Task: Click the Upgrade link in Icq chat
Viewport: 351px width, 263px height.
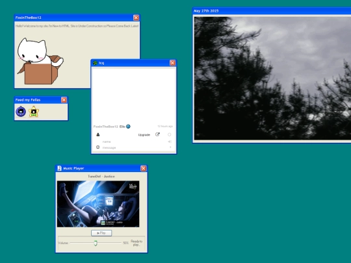Action: click(144, 134)
